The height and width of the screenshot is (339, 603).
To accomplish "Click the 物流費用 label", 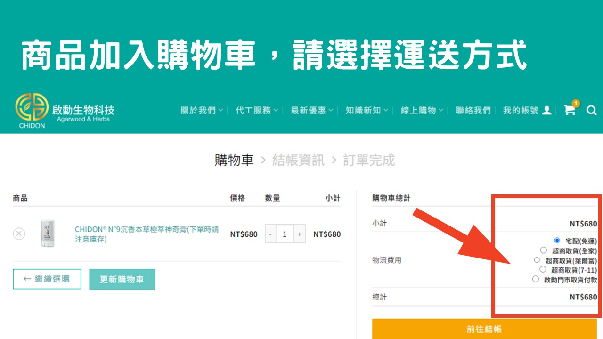I will point(387,260).
